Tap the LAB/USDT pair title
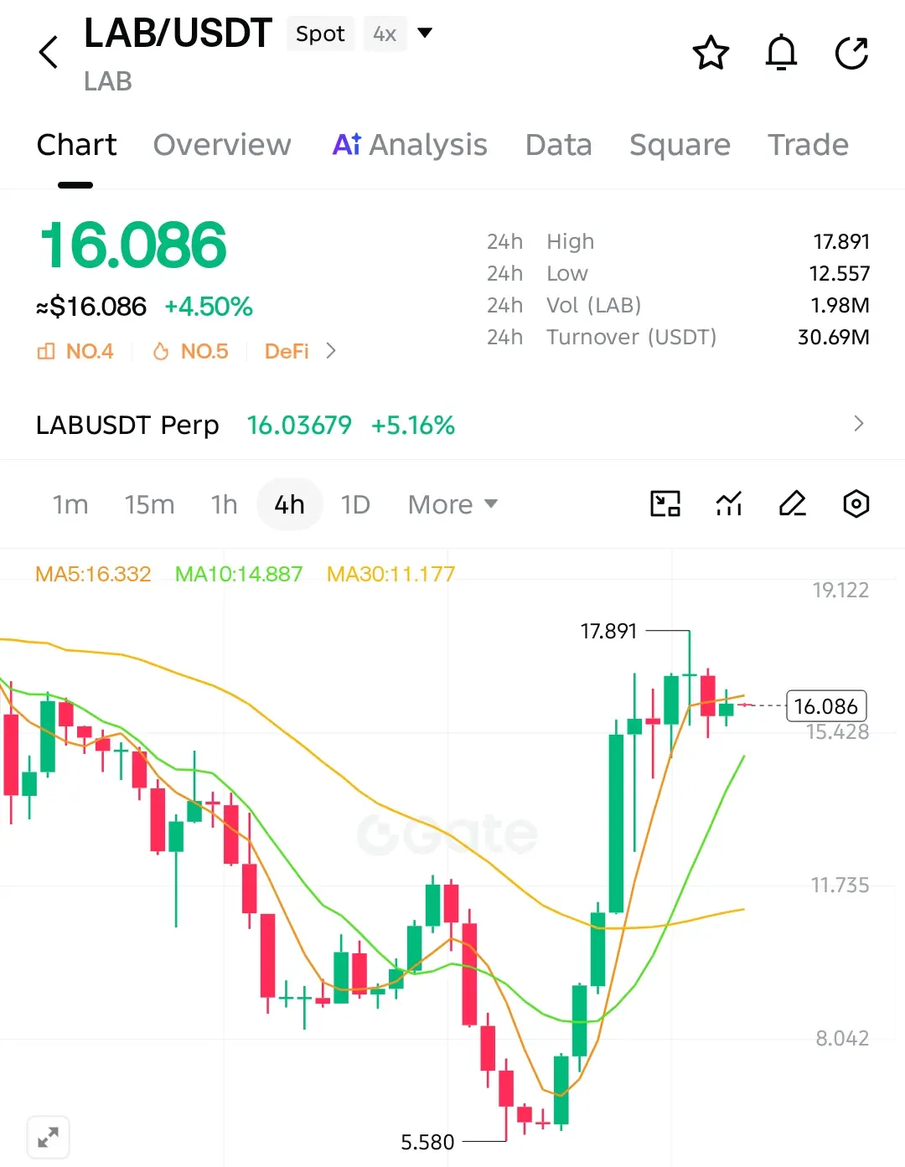Viewport: 905px width, 1167px height. tap(178, 34)
